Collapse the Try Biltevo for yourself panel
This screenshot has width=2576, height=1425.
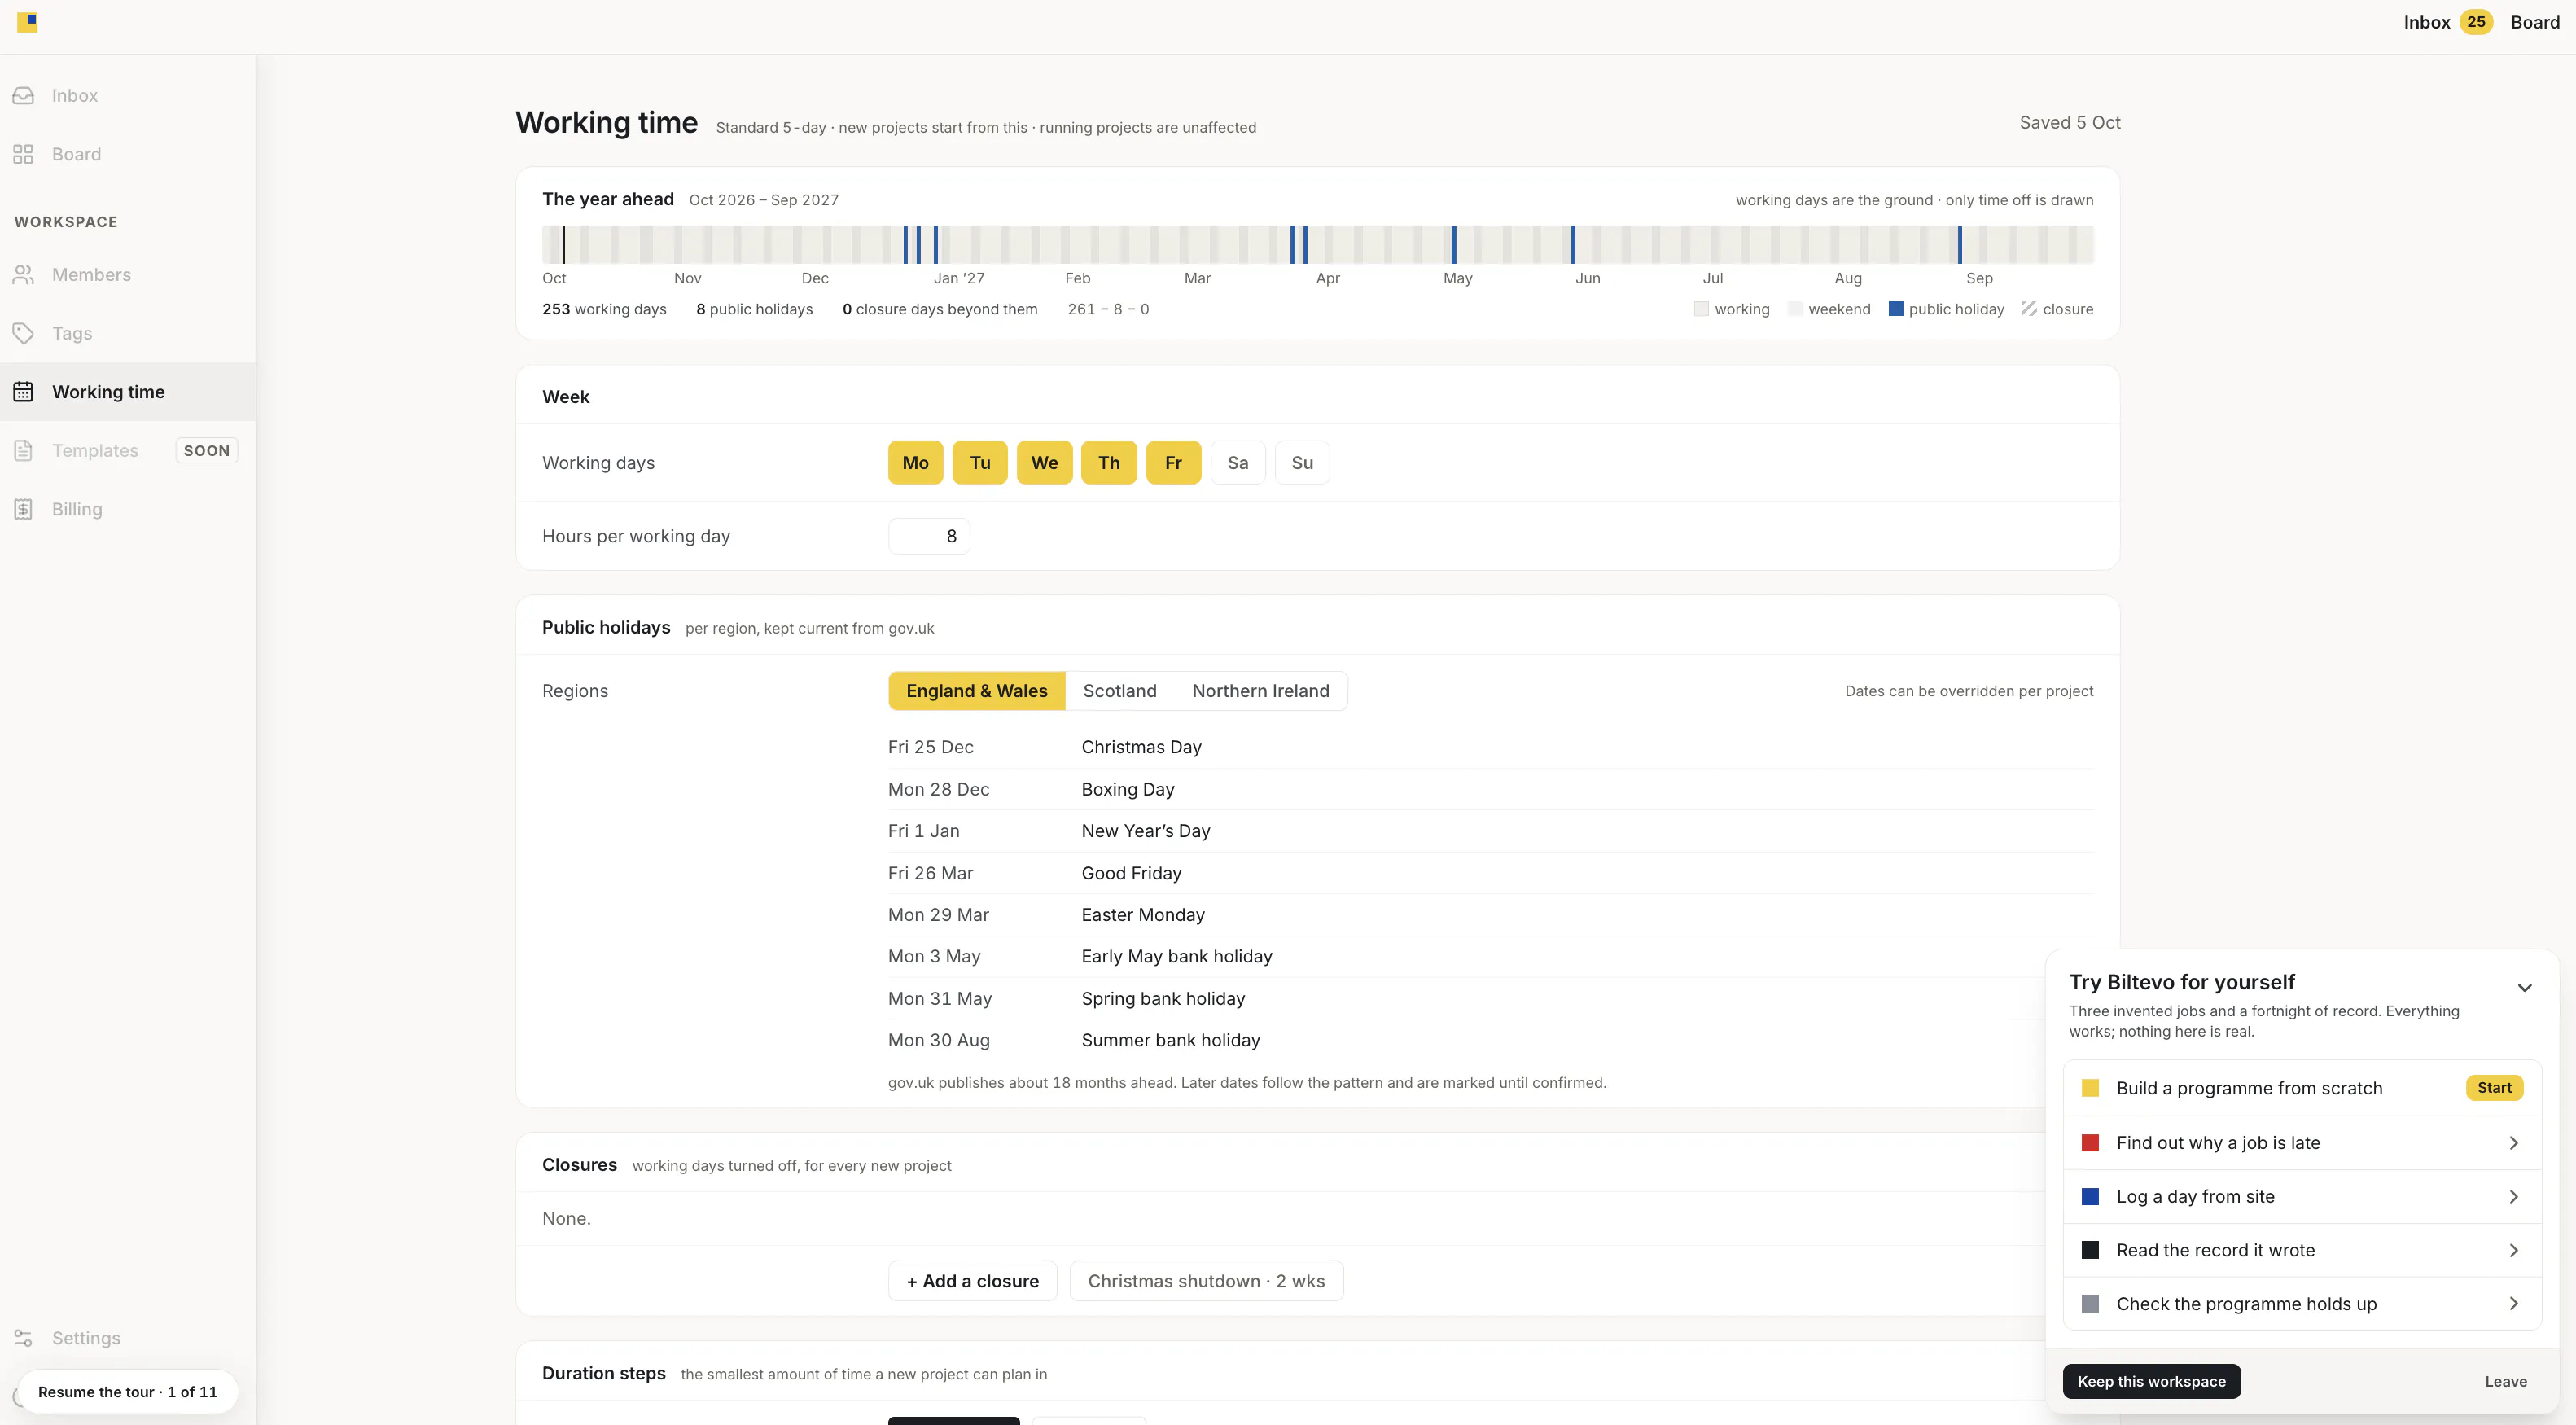pos(2524,988)
